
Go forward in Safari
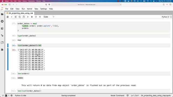click(16, 5)
